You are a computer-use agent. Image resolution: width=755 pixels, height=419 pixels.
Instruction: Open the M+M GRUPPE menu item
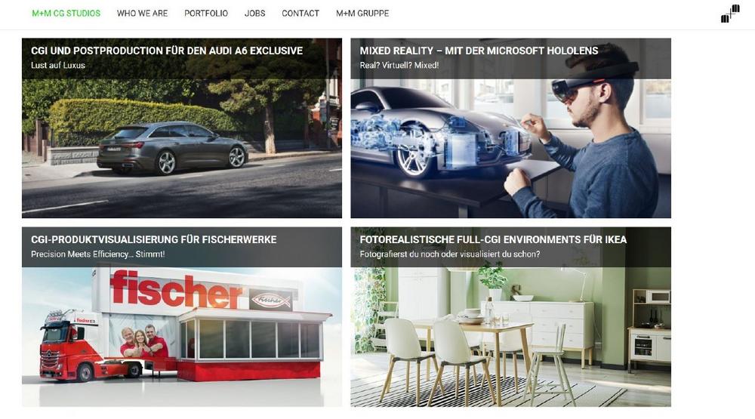[x=362, y=14]
